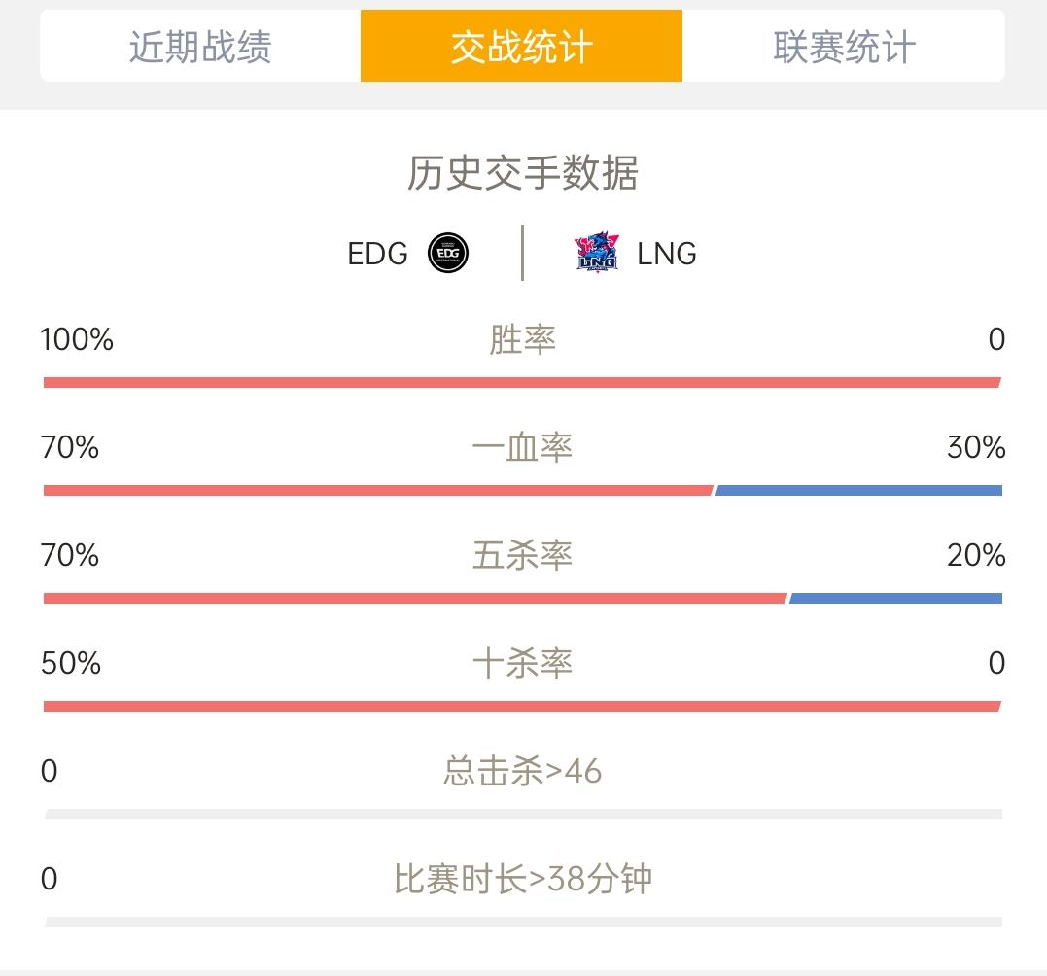The width and height of the screenshot is (1047, 976).
Task: Click the EDG team name text
Action: [x=377, y=254]
